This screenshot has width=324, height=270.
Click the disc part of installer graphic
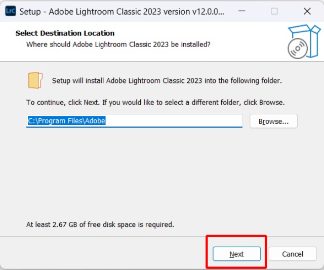pos(297,49)
